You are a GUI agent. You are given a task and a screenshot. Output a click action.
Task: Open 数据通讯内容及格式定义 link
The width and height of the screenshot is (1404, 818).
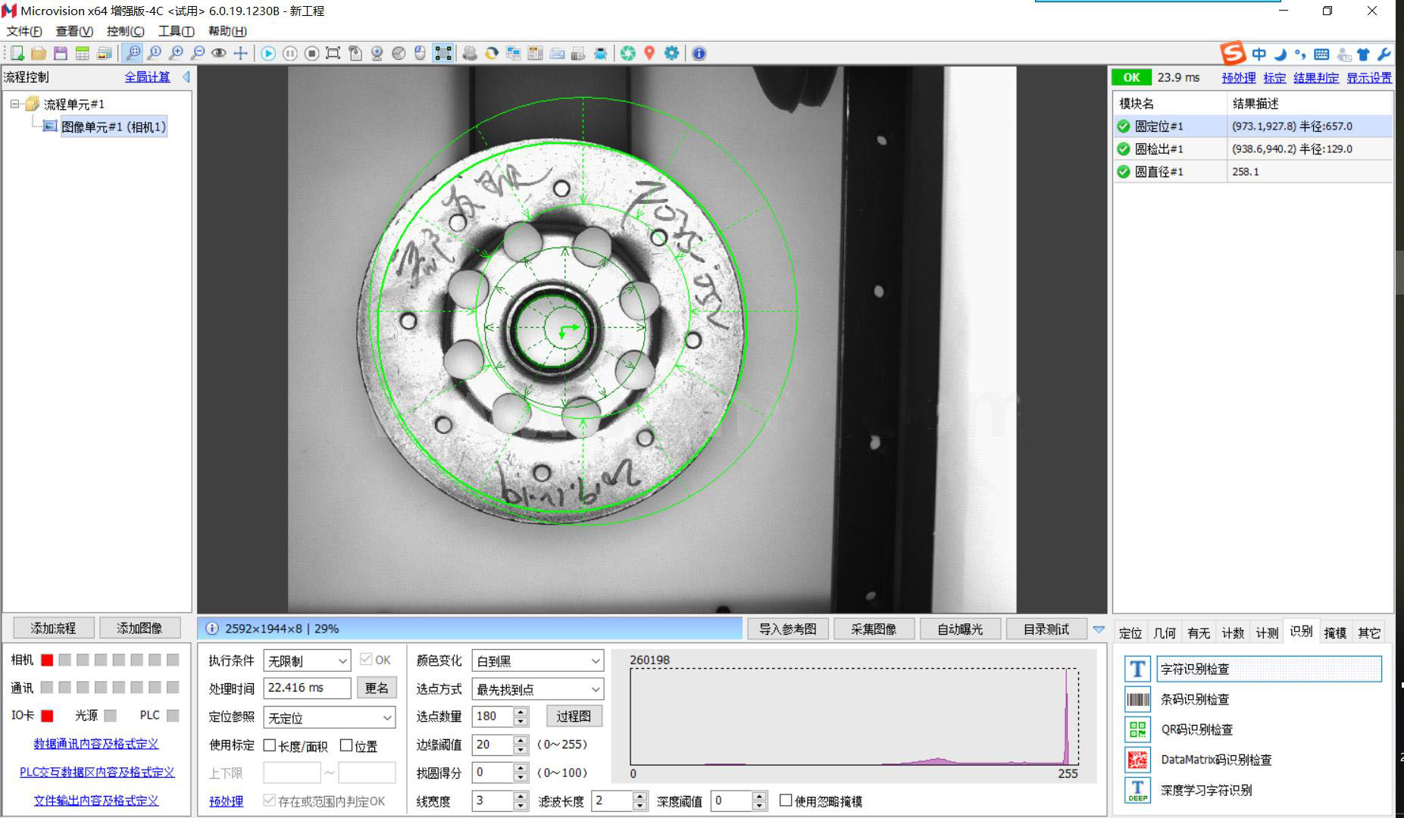click(96, 744)
